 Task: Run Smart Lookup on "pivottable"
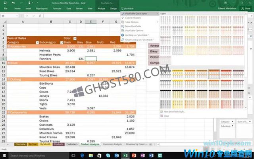pyautogui.click(x=140, y=40)
